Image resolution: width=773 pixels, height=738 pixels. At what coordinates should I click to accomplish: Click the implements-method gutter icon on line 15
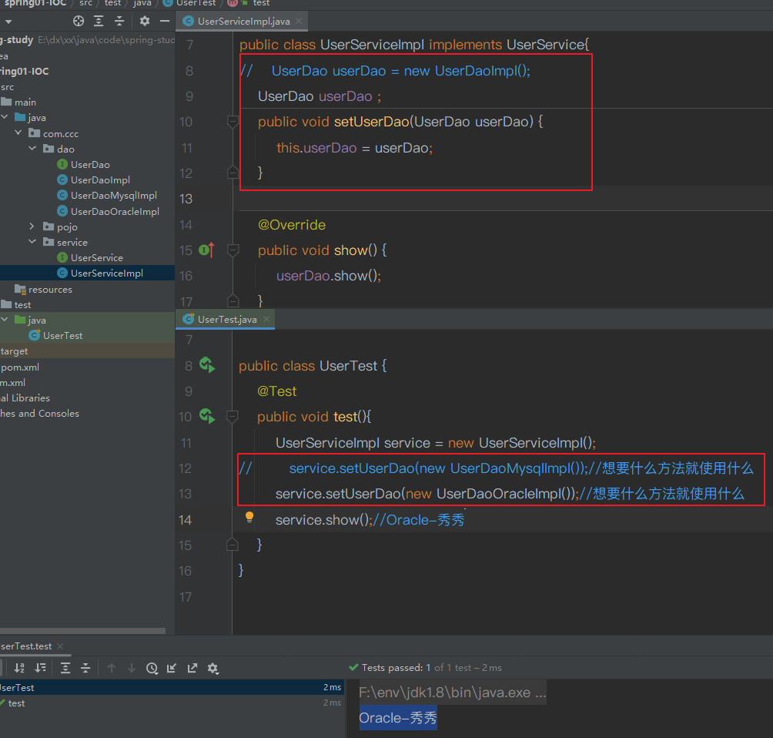pos(206,250)
